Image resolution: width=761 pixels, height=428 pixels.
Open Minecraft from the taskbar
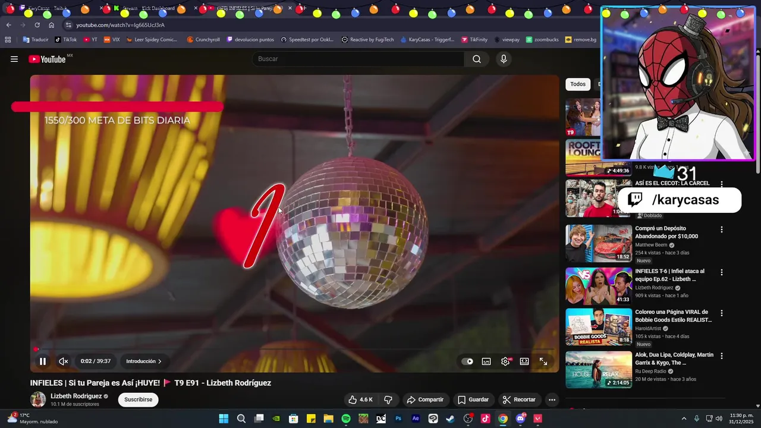(x=363, y=418)
